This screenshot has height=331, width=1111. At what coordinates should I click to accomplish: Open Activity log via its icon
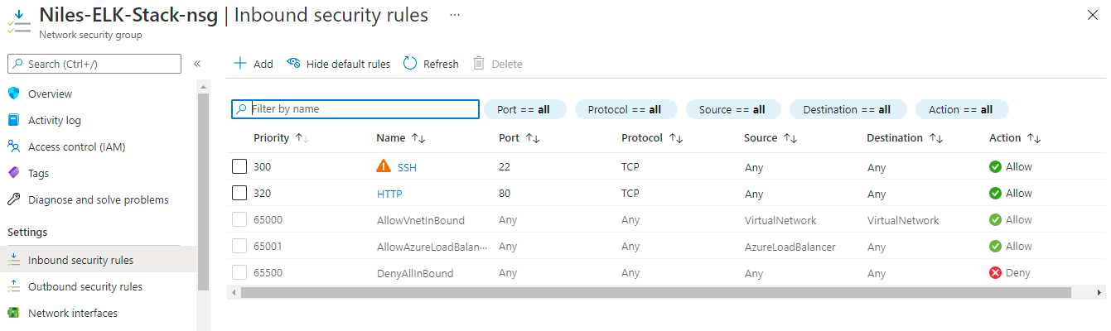pyautogui.click(x=13, y=120)
